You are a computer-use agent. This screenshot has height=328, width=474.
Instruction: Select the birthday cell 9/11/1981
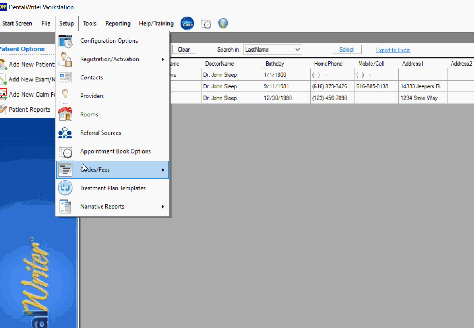(x=286, y=86)
